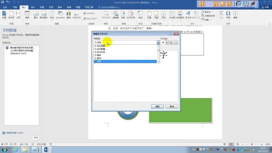Click the Undo arrow in title bar
Viewport: 272px width, 153px height.
8,2
